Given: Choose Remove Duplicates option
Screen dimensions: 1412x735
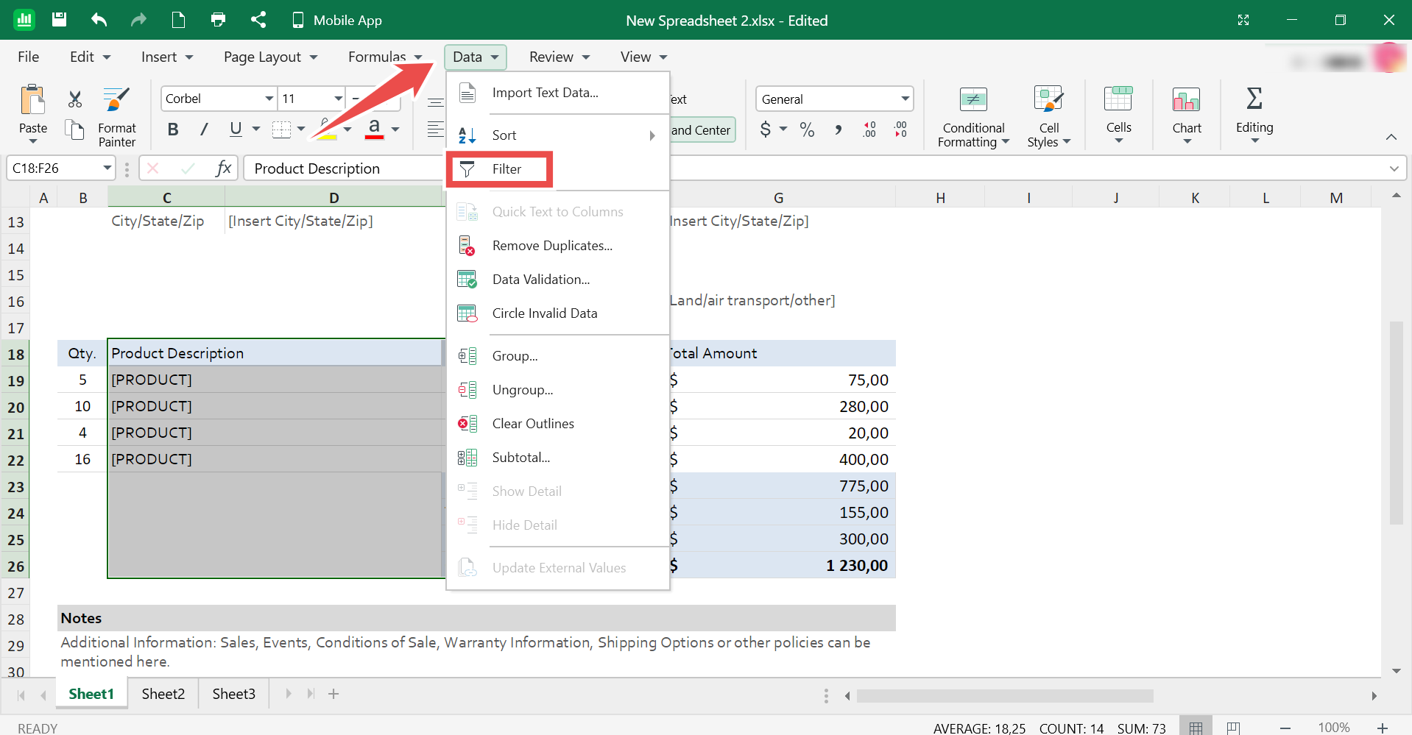Looking at the screenshot, I should [x=558, y=246].
